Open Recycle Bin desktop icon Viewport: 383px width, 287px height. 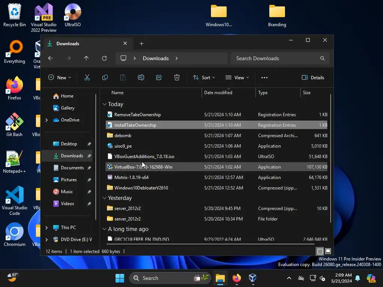click(x=15, y=15)
